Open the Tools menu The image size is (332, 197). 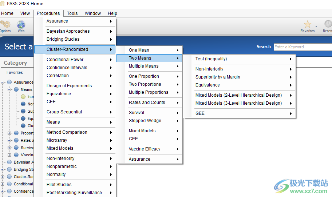tap(72, 13)
